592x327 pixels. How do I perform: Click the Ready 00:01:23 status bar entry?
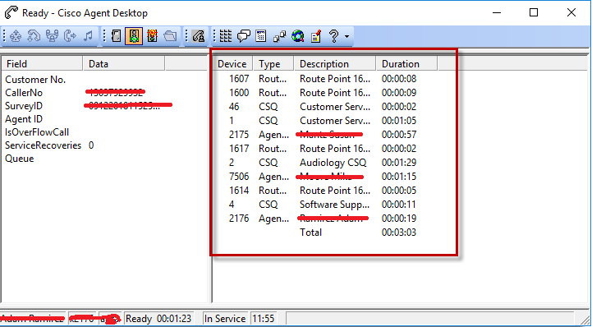pos(158,318)
